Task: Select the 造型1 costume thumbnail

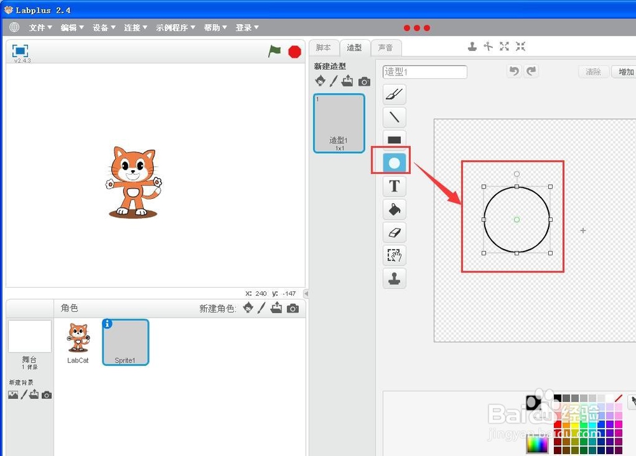Action: (339, 123)
